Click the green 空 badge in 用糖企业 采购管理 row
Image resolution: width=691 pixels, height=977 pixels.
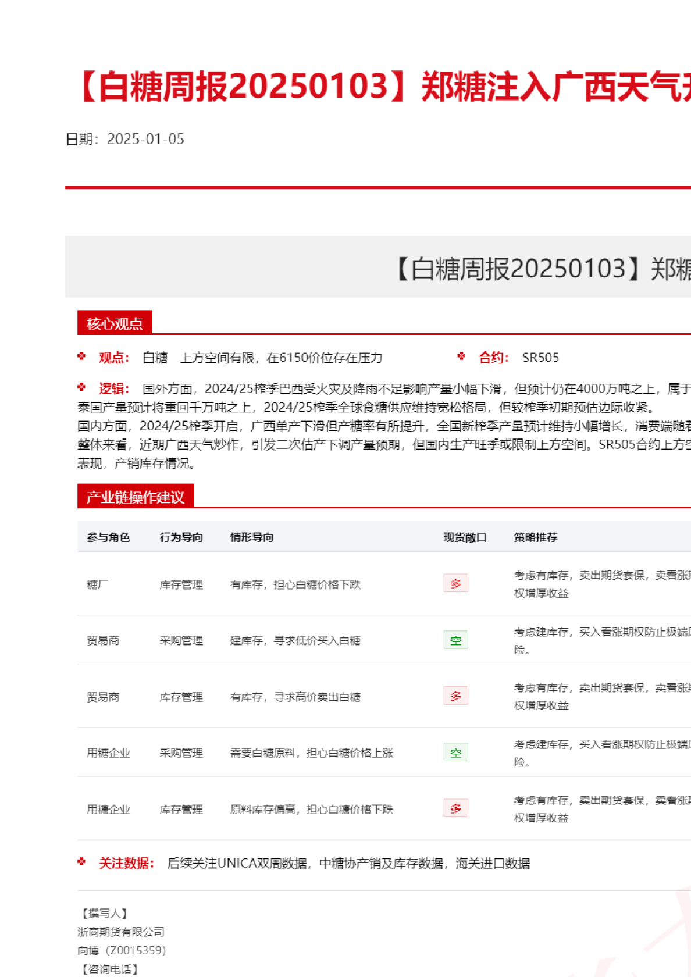[455, 753]
